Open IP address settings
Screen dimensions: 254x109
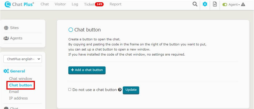[x=18, y=98]
